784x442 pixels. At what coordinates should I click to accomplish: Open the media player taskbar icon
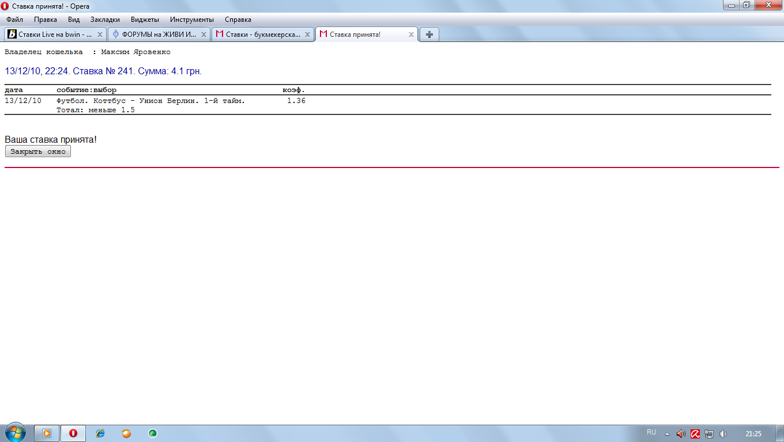47,433
